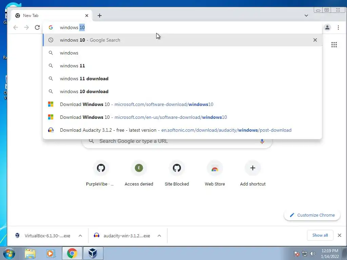This screenshot has height=260, width=347.
Task: Expand options for the audacity download
Action: point(159,236)
